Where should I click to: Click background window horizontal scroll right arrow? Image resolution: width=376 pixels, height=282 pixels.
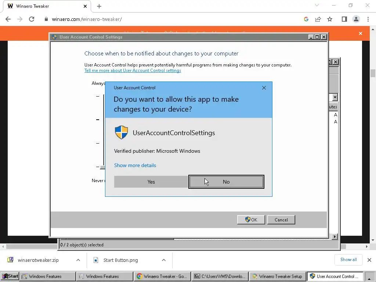point(335,237)
